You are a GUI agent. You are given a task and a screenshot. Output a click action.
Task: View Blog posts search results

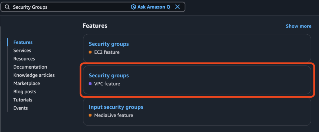[x=25, y=92]
